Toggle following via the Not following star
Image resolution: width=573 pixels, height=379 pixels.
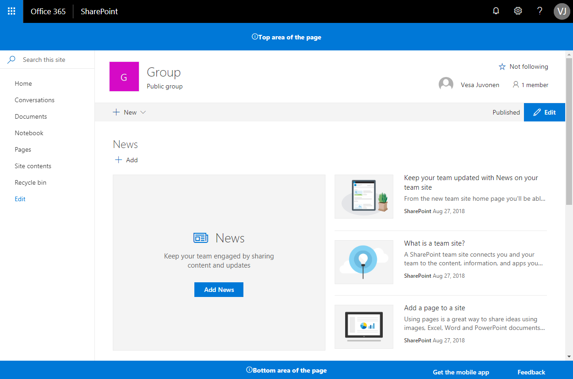tap(502, 66)
